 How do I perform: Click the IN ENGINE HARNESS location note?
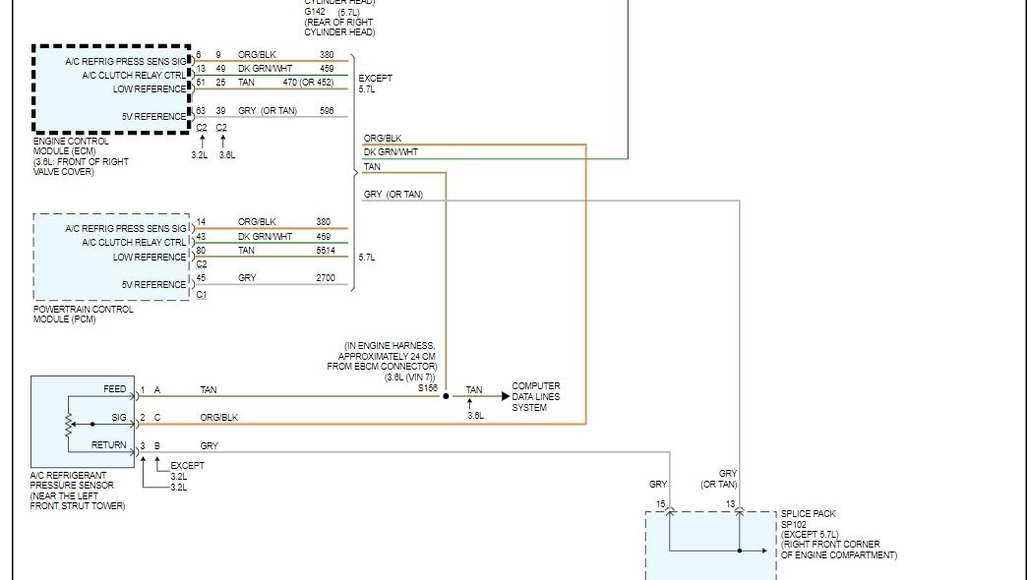[x=383, y=356]
